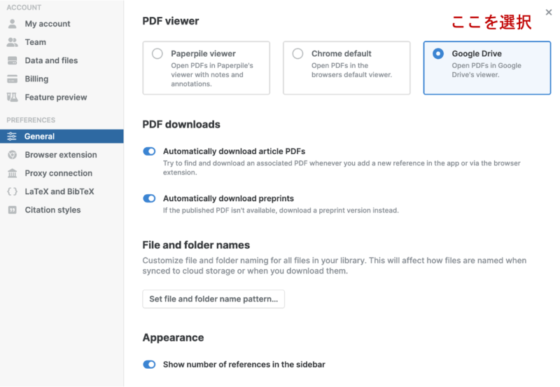Click the Data and files storage icon
The width and height of the screenshot is (560, 387).
pyautogui.click(x=12, y=60)
